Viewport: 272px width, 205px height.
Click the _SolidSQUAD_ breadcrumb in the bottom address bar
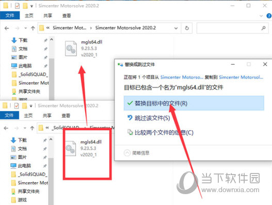pos(66,128)
